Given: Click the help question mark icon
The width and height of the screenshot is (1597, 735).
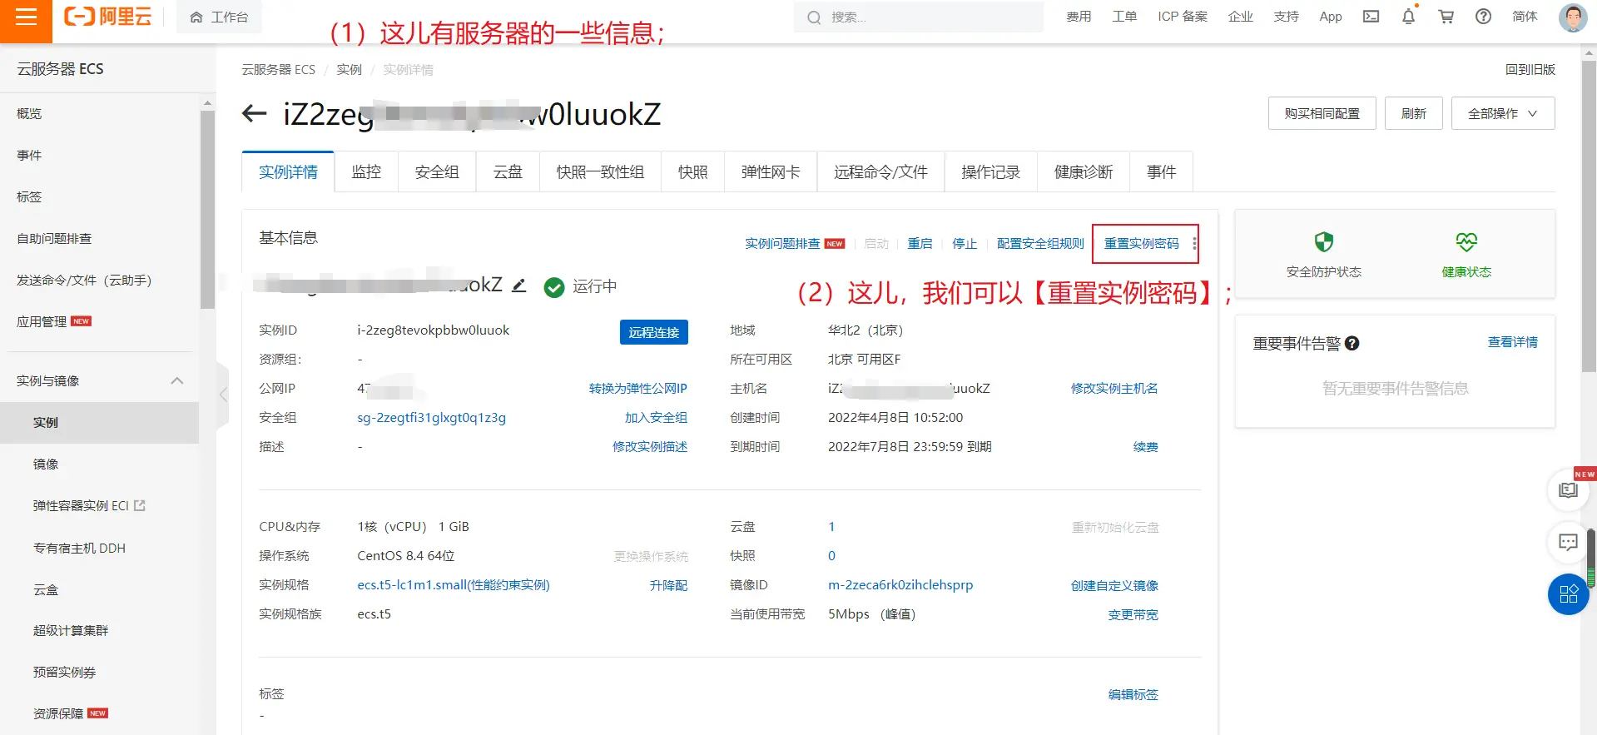Looking at the screenshot, I should click(x=1483, y=17).
